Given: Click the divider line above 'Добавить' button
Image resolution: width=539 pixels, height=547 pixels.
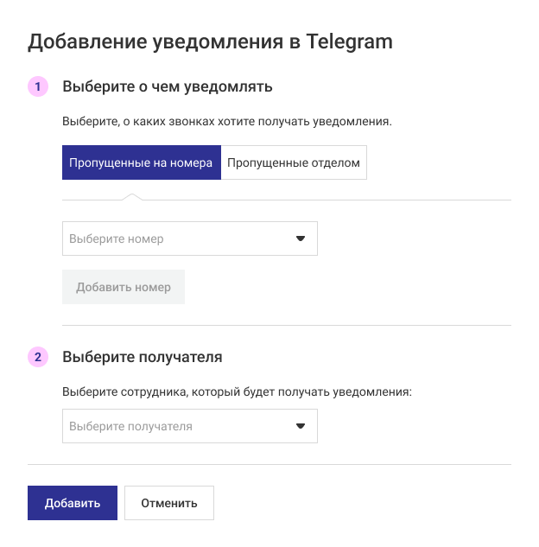Looking at the screenshot, I should click(x=269, y=465).
